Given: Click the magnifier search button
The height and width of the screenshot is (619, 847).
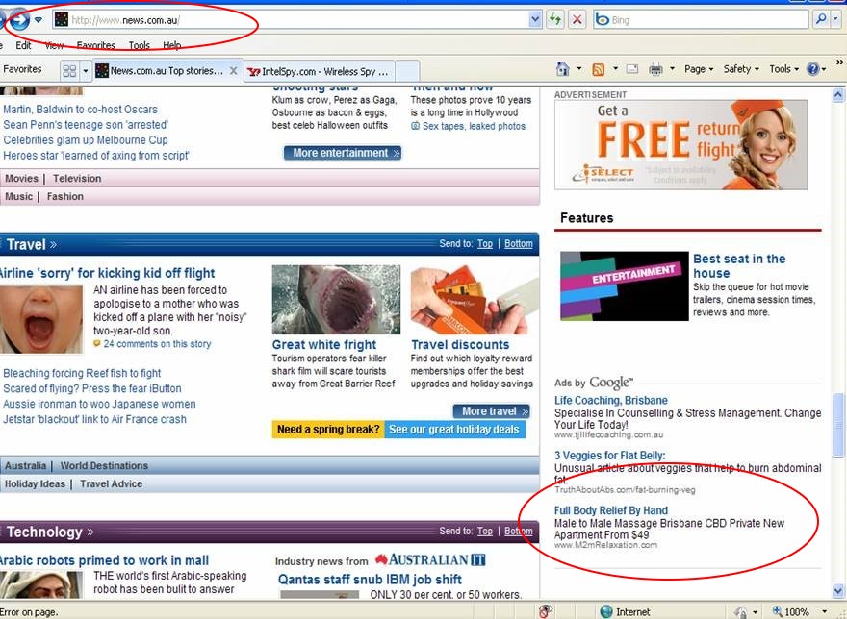Looking at the screenshot, I should 820,20.
